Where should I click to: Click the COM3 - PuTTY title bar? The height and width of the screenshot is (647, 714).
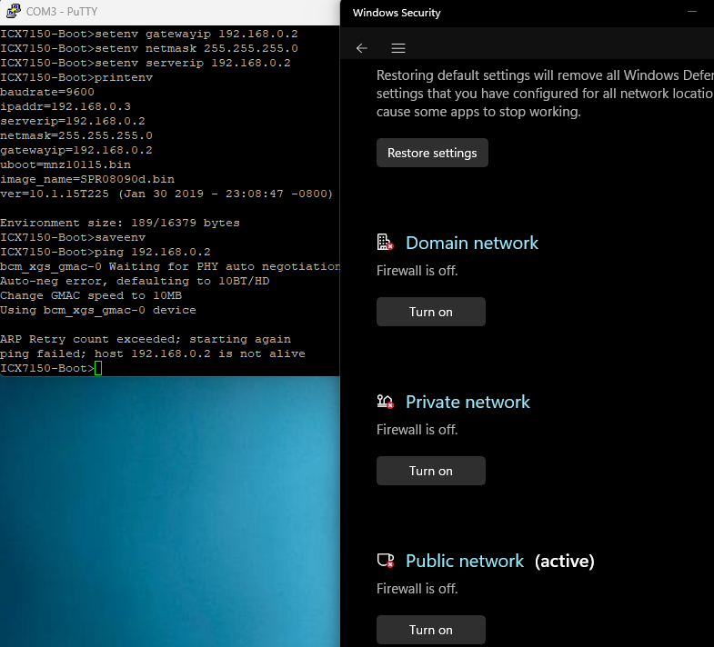pos(182,12)
